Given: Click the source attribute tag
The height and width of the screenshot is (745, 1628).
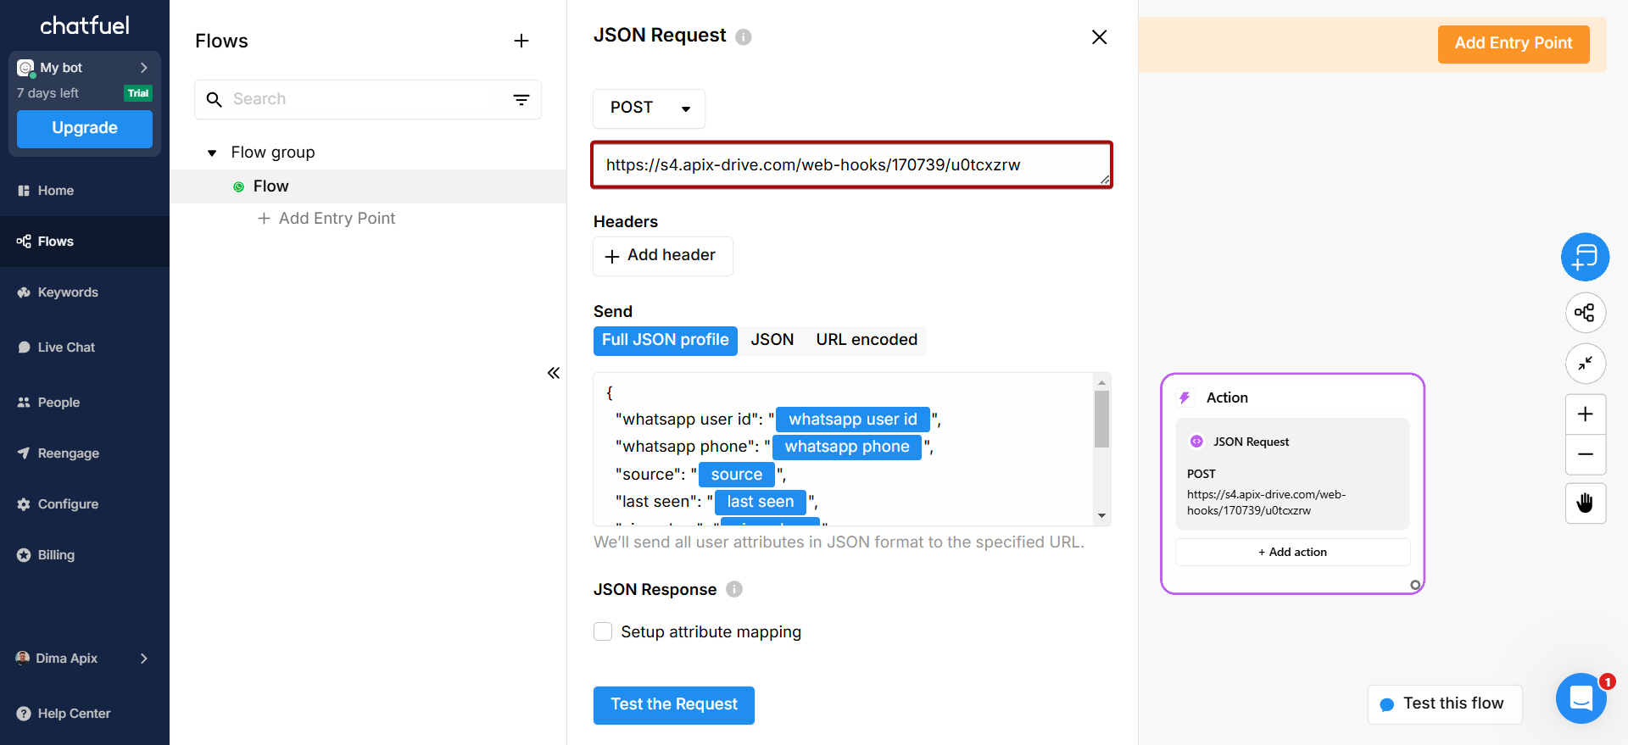Looking at the screenshot, I should 737,475.
